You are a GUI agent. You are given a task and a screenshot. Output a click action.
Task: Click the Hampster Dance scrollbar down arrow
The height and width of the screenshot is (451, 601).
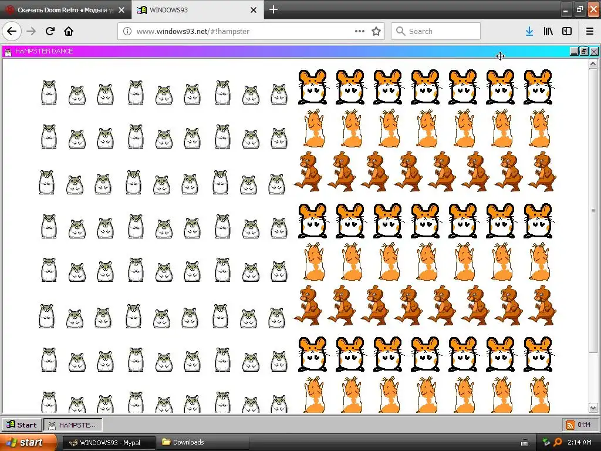[593, 408]
